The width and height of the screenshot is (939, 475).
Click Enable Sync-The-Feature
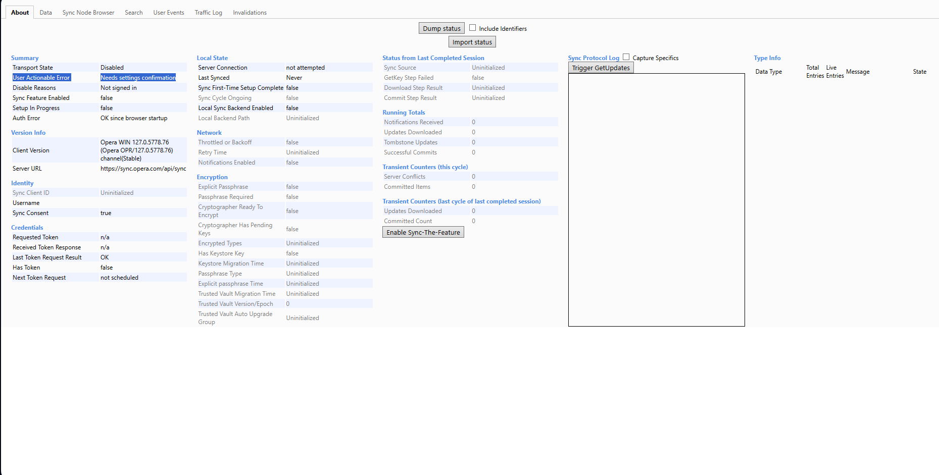tap(423, 232)
